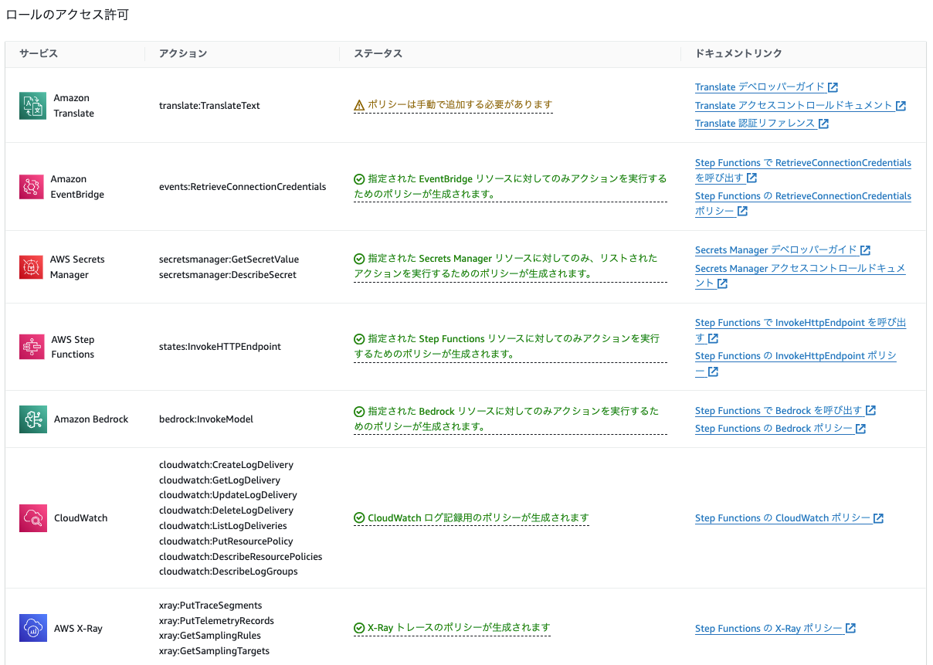Select the events:RetrieveConnectionCredentials action text
This screenshot has width=933, height=665.
point(243,187)
